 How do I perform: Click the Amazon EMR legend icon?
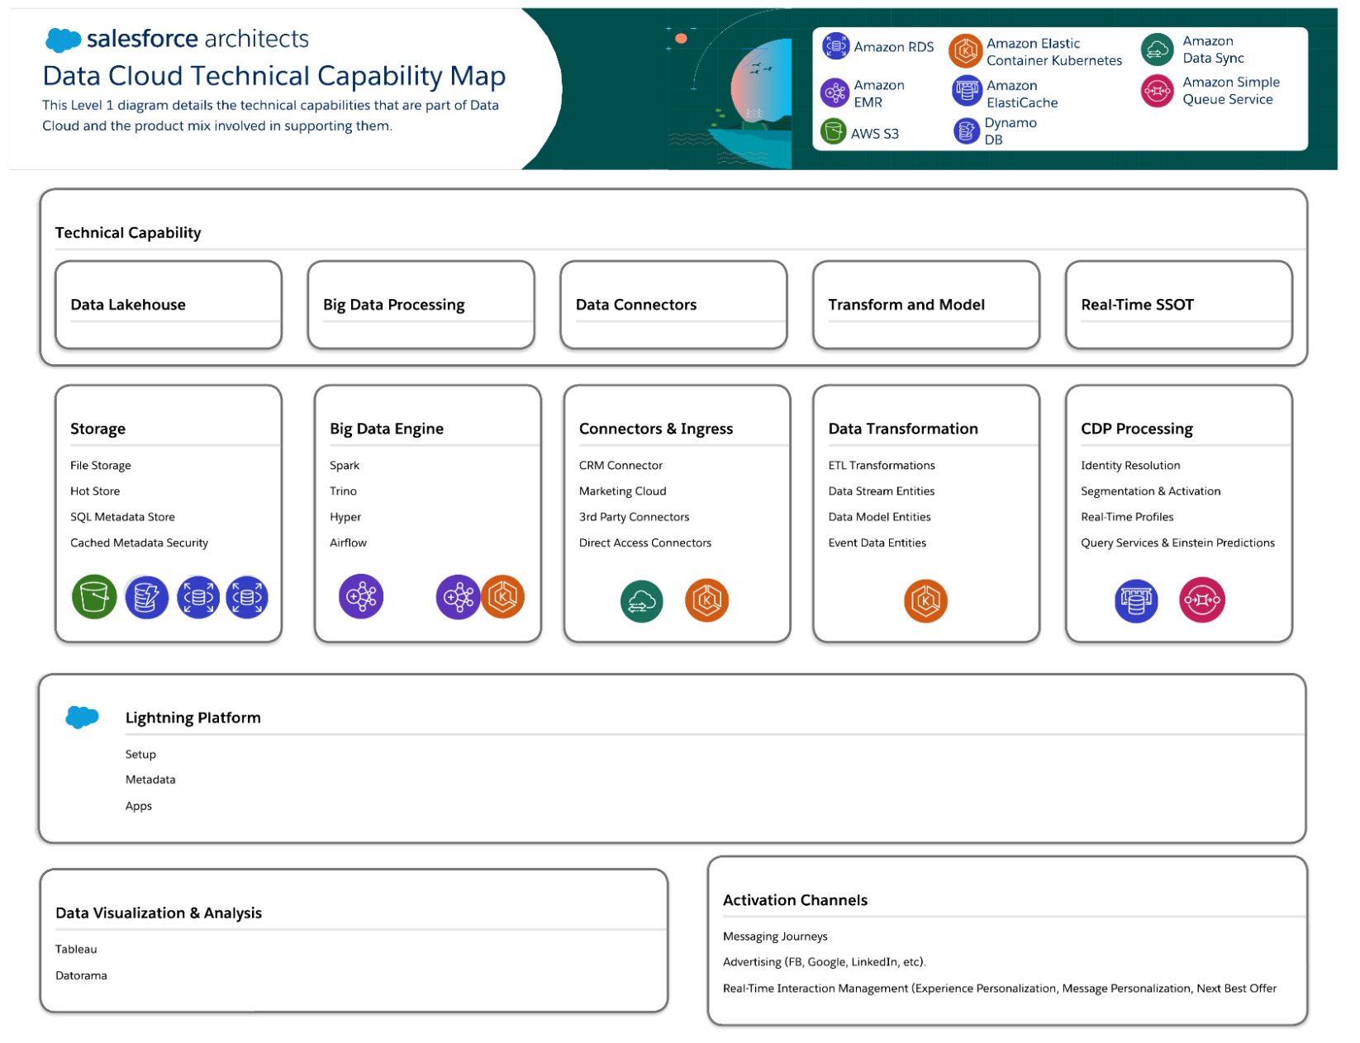(835, 92)
